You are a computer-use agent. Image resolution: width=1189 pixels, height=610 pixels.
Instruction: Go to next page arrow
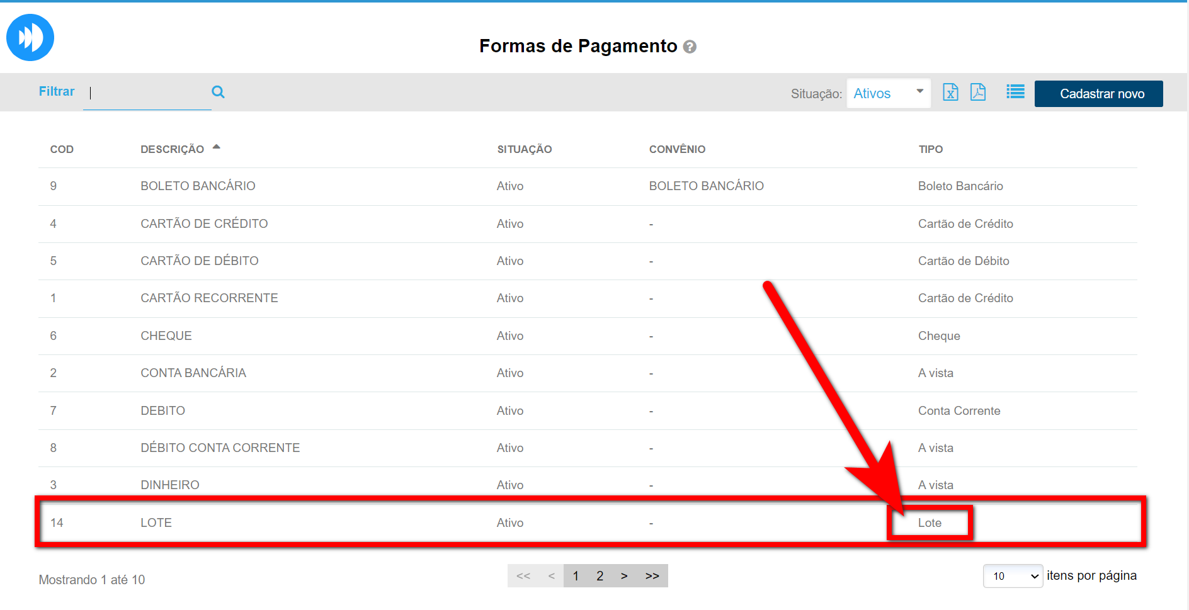[x=624, y=576]
